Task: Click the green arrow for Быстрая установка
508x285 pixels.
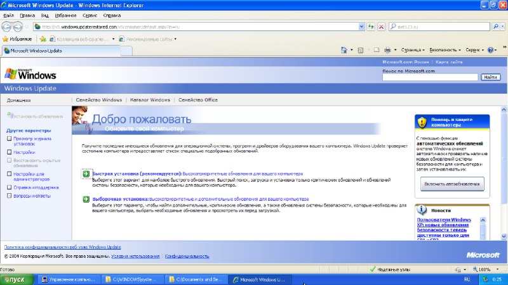Action: click(x=86, y=174)
